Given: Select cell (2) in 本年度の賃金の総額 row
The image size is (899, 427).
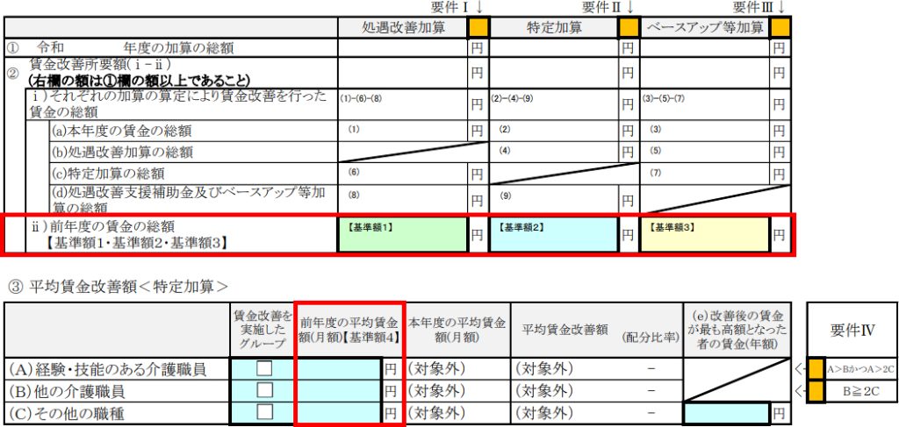Looking at the screenshot, I should click(x=554, y=131).
